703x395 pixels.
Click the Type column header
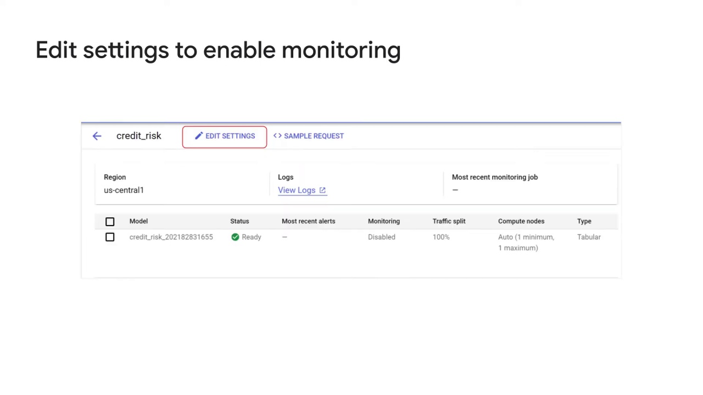coord(584,221)
